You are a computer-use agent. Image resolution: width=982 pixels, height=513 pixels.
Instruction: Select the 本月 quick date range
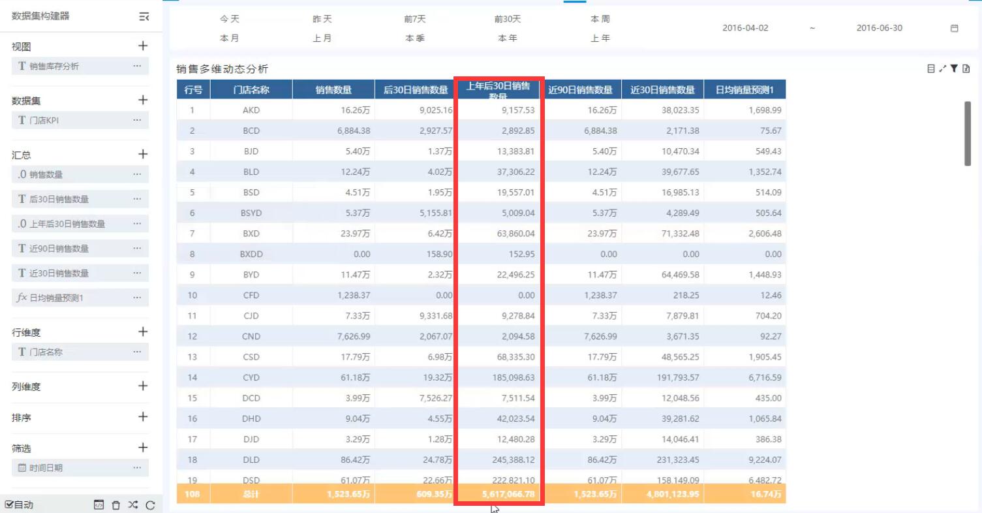(x=230, y=39)
